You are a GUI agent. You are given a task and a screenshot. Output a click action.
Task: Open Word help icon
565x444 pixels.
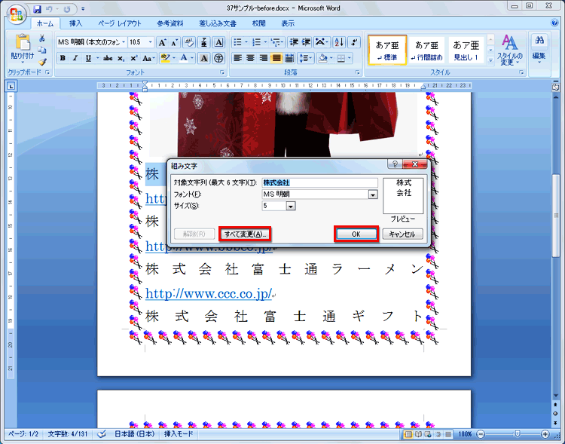[554, 23]
